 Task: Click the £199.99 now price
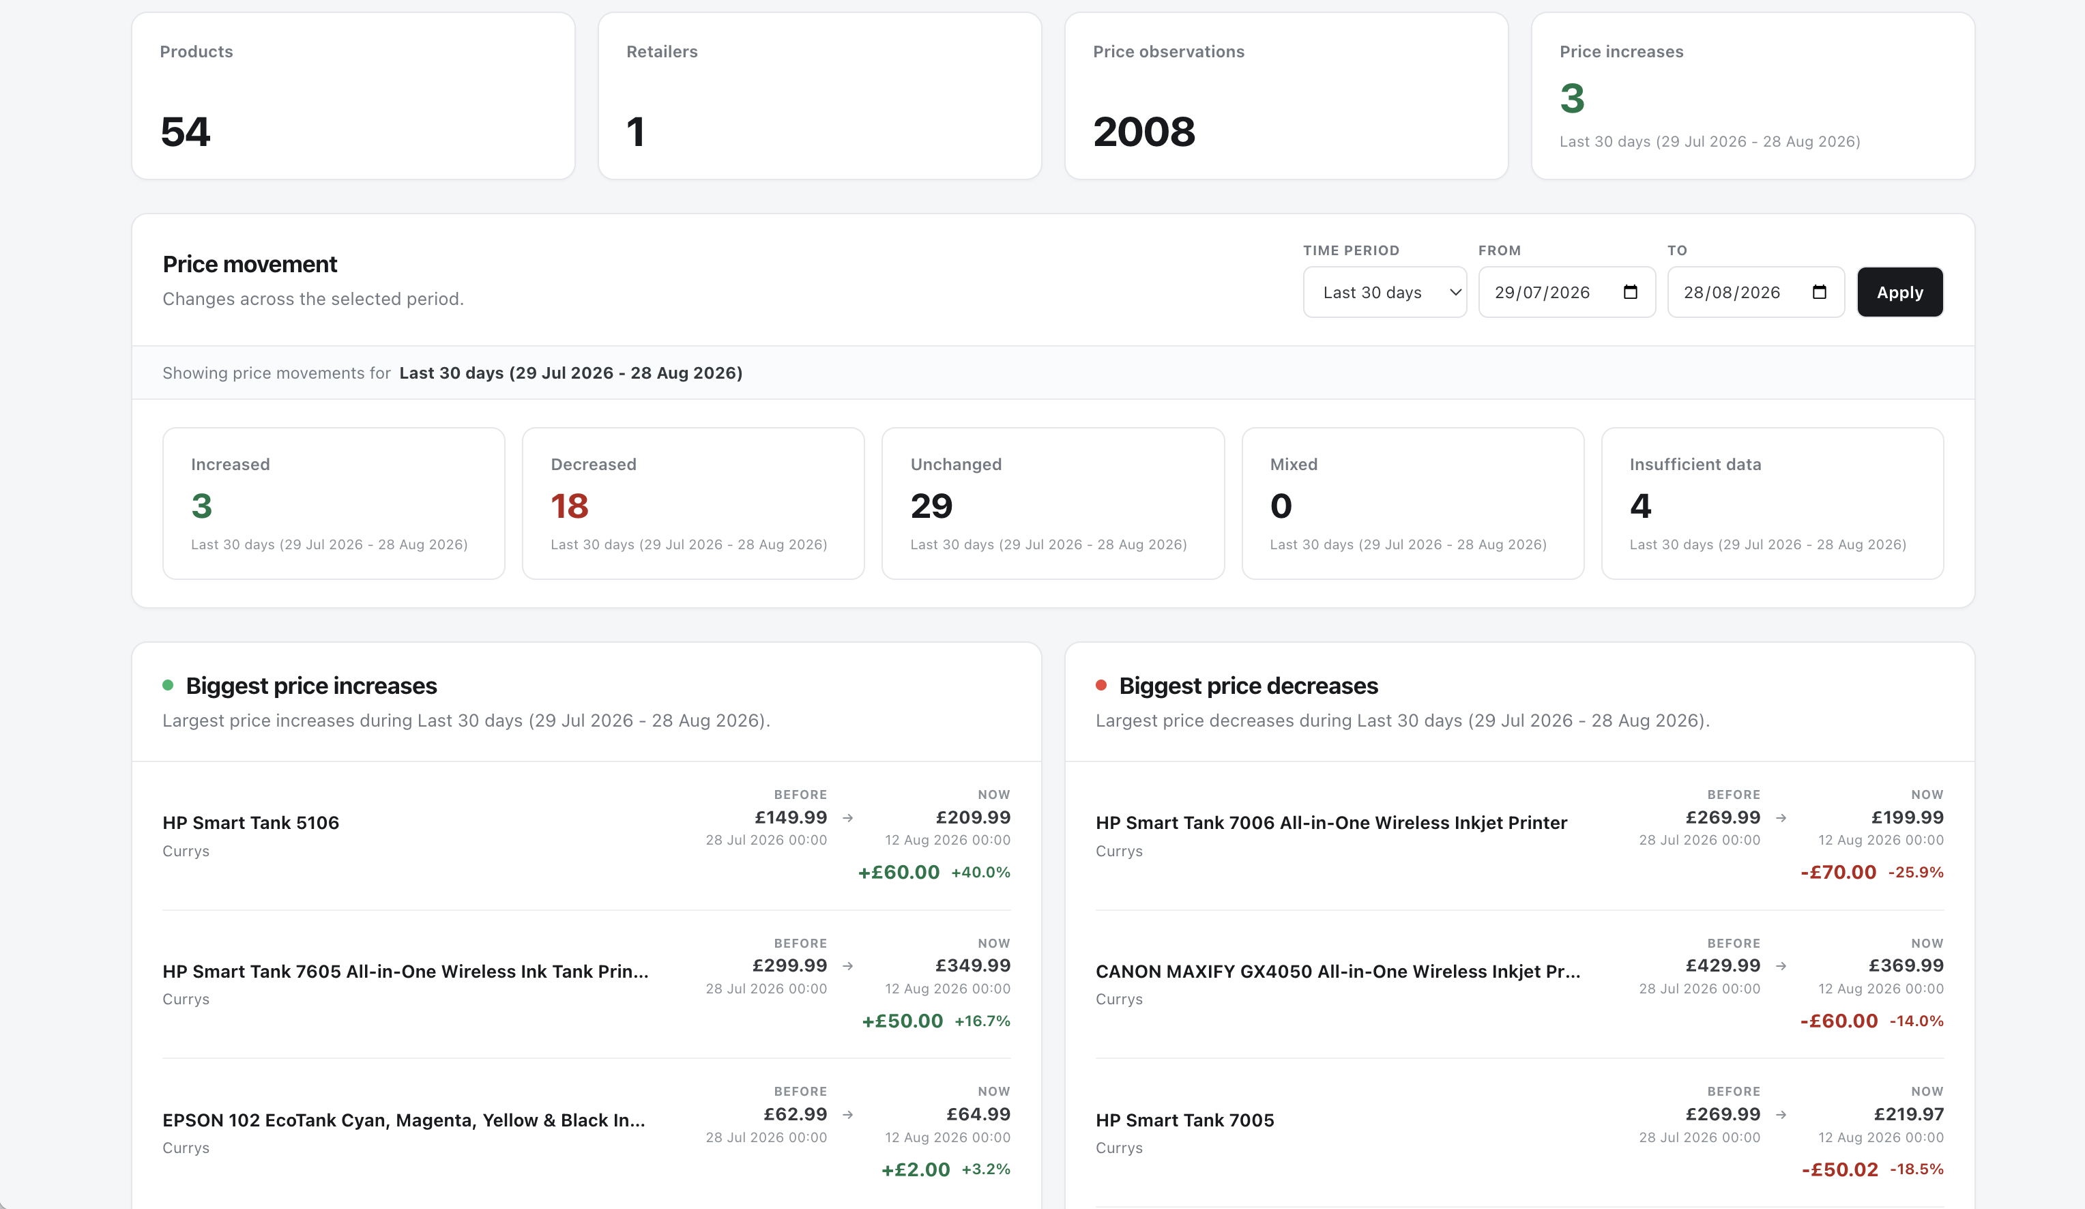1907,817
